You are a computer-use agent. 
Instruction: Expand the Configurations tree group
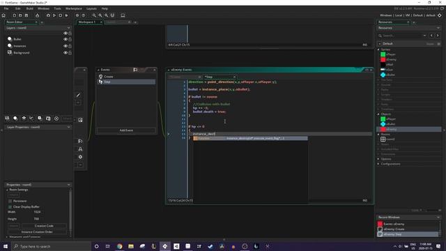378,164
